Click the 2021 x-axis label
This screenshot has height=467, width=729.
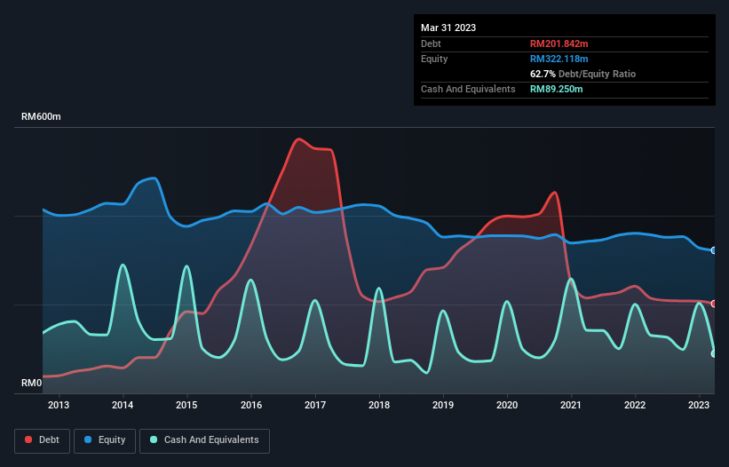pos(570,405)
